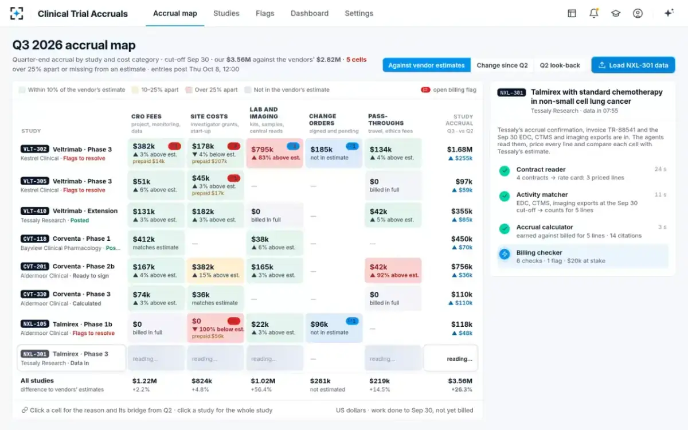Click the green check icon beside Contract reader

(505, 171)
